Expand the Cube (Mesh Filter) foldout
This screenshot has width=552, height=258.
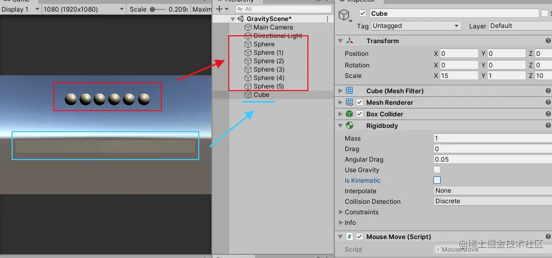pos(341,91)
